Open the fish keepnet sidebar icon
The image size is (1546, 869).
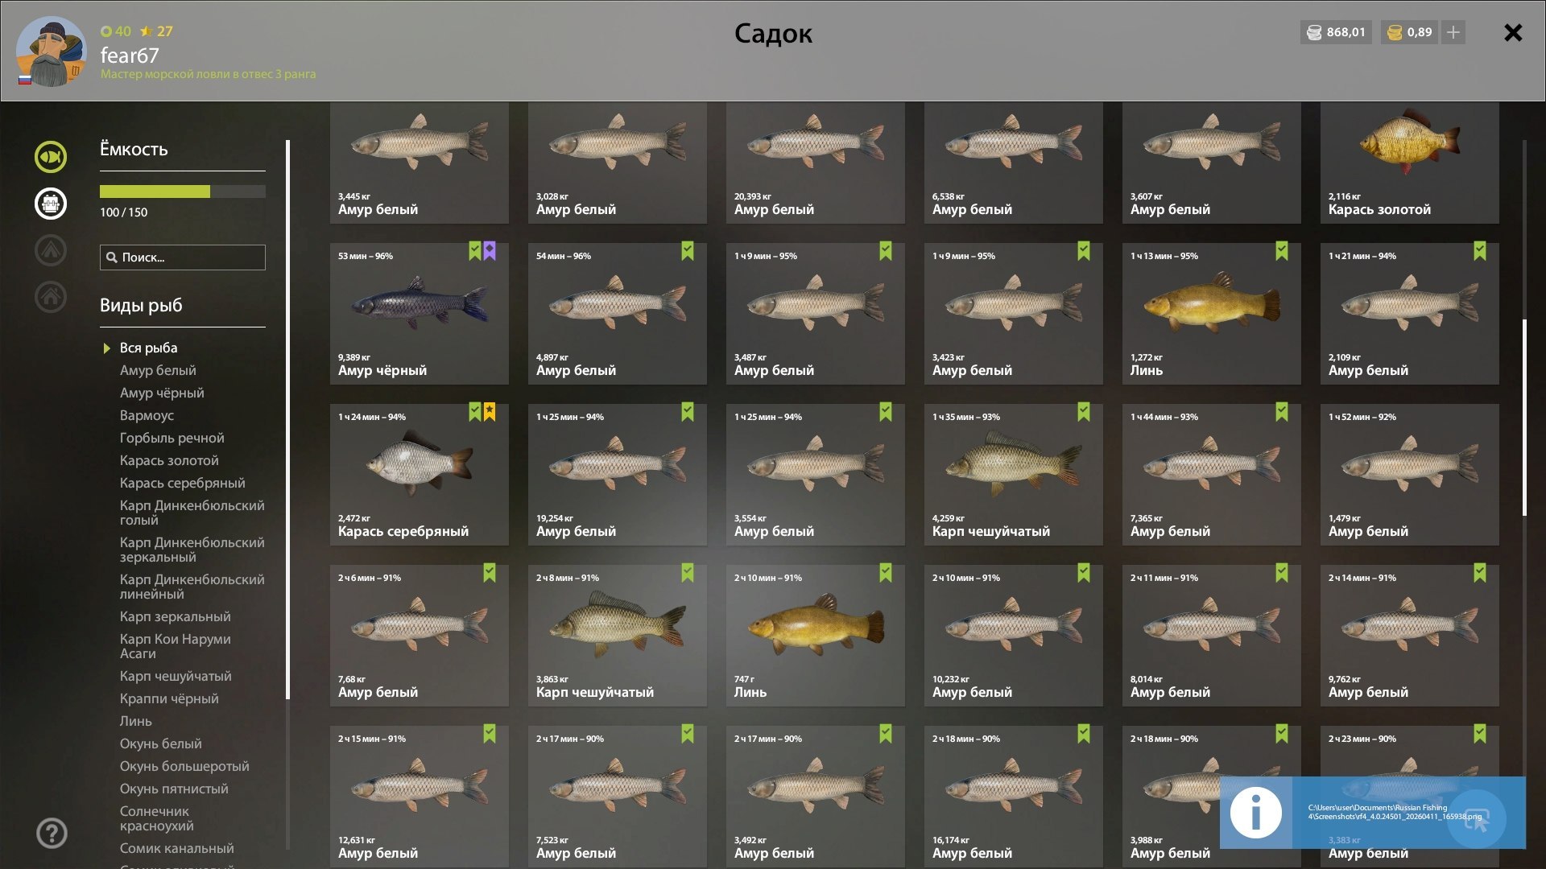point(50,156)
